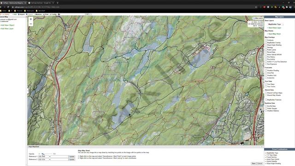Screen dimensions: 295x166
Task: Select Slope Angle Shading preset
Action: click(x=273, y=163)
